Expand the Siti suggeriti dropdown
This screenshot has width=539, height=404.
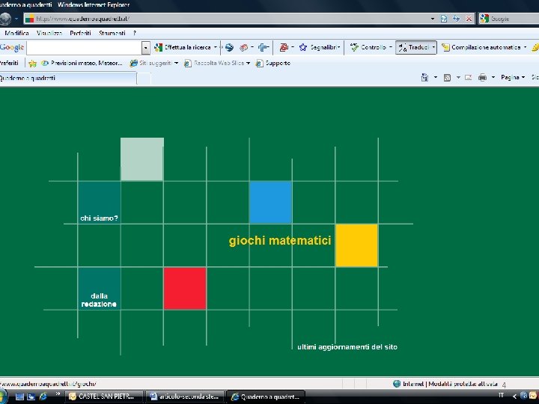point(177,63)
